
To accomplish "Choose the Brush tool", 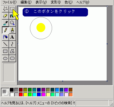I will (x=12, y=30).
